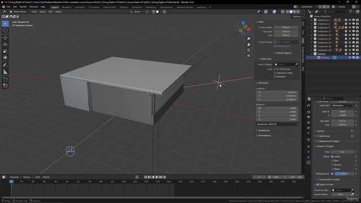Select the Transform tool in the viewport toolbar
Screen dimensions: 361x203
pyautogui.click(x=5, y=58)
